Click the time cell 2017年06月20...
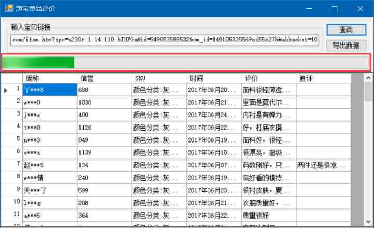The width and height of the screenshot is (374, 228). click(x=213, y=90)
